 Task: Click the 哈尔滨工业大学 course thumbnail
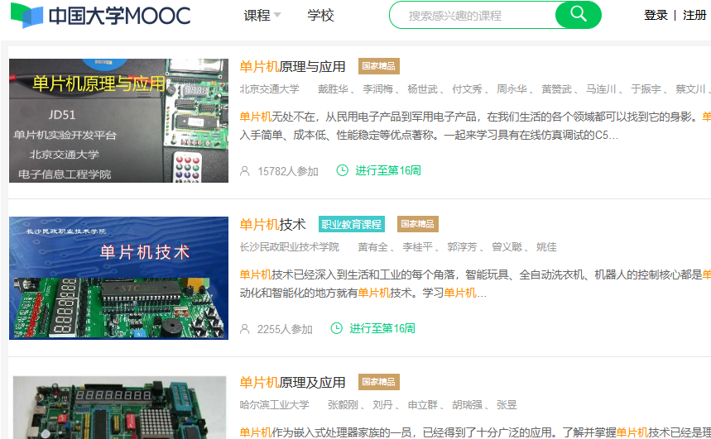pos(119,408)
